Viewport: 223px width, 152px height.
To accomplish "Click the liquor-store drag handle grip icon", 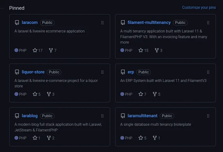I will [x=102, y=72].
